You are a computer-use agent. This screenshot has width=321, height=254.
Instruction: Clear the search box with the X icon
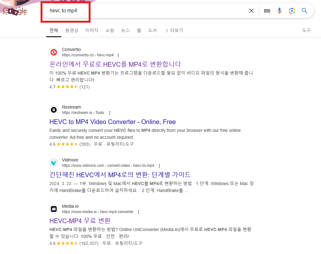click(x=252, y=11)
